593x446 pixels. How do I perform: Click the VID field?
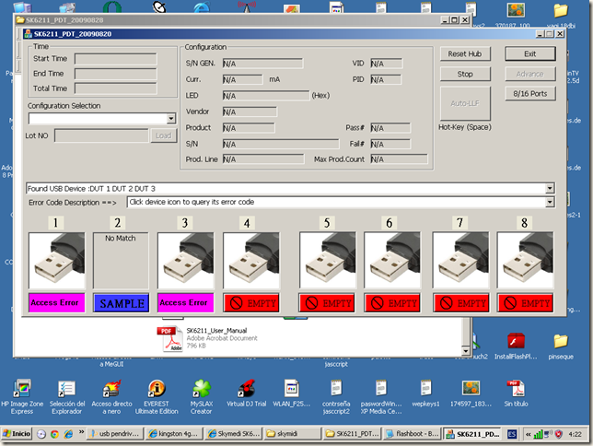[386, 64]
